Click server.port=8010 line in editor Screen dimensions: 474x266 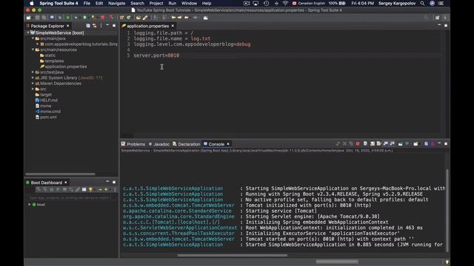(156, 55)
